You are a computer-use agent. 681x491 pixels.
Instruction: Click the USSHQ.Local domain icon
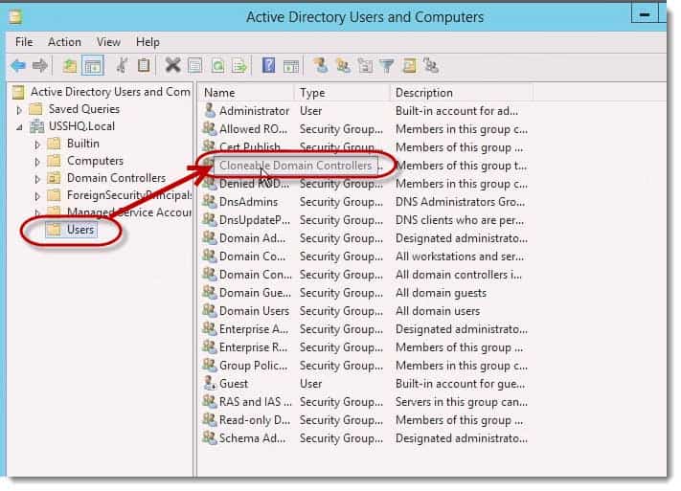36,126
